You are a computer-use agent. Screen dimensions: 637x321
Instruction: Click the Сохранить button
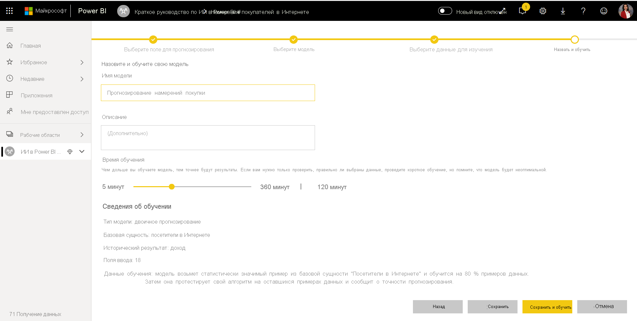tap(493, 307)
